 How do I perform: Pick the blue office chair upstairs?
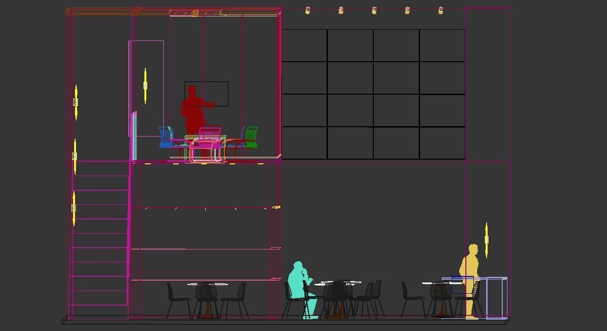tap(167, 137)
